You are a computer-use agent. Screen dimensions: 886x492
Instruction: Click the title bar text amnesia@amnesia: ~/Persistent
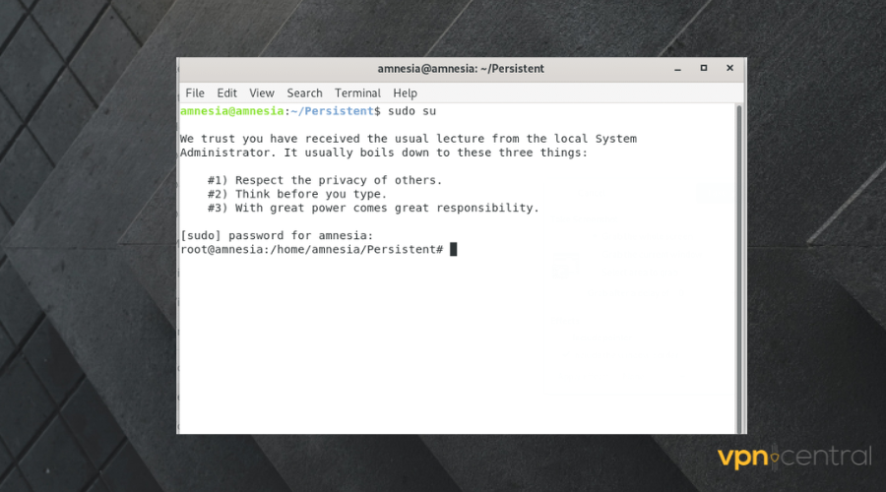coord(461,69)
